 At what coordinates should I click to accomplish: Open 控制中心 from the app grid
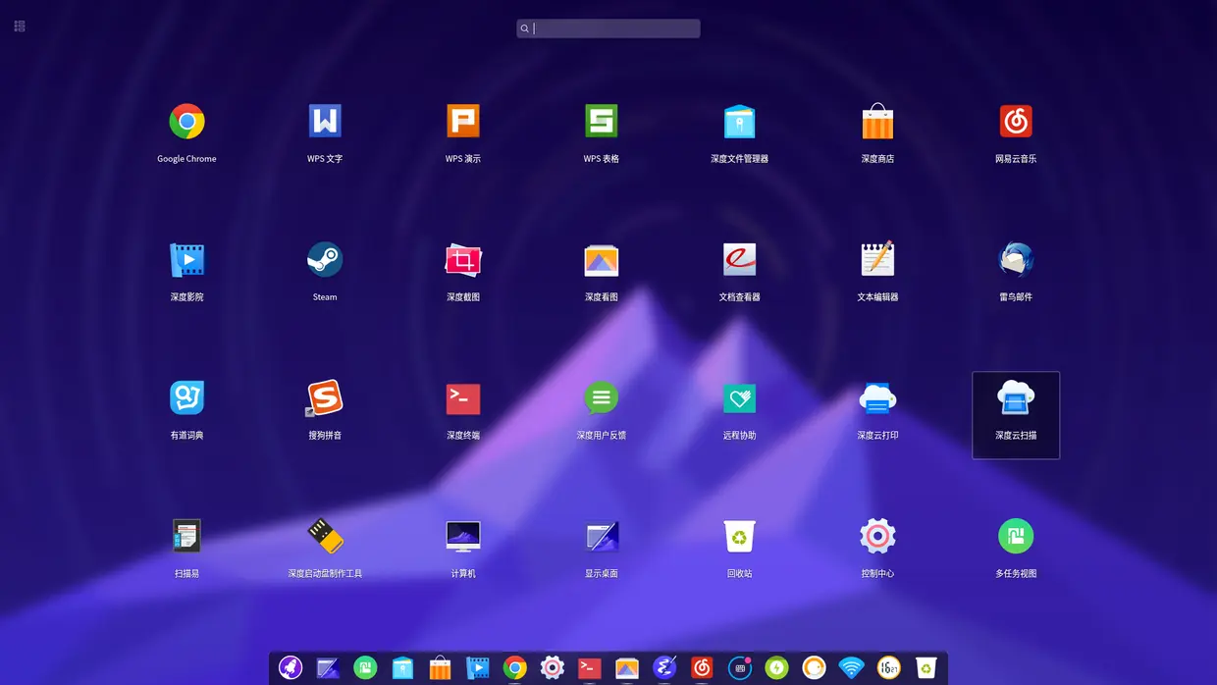[877, 537]
